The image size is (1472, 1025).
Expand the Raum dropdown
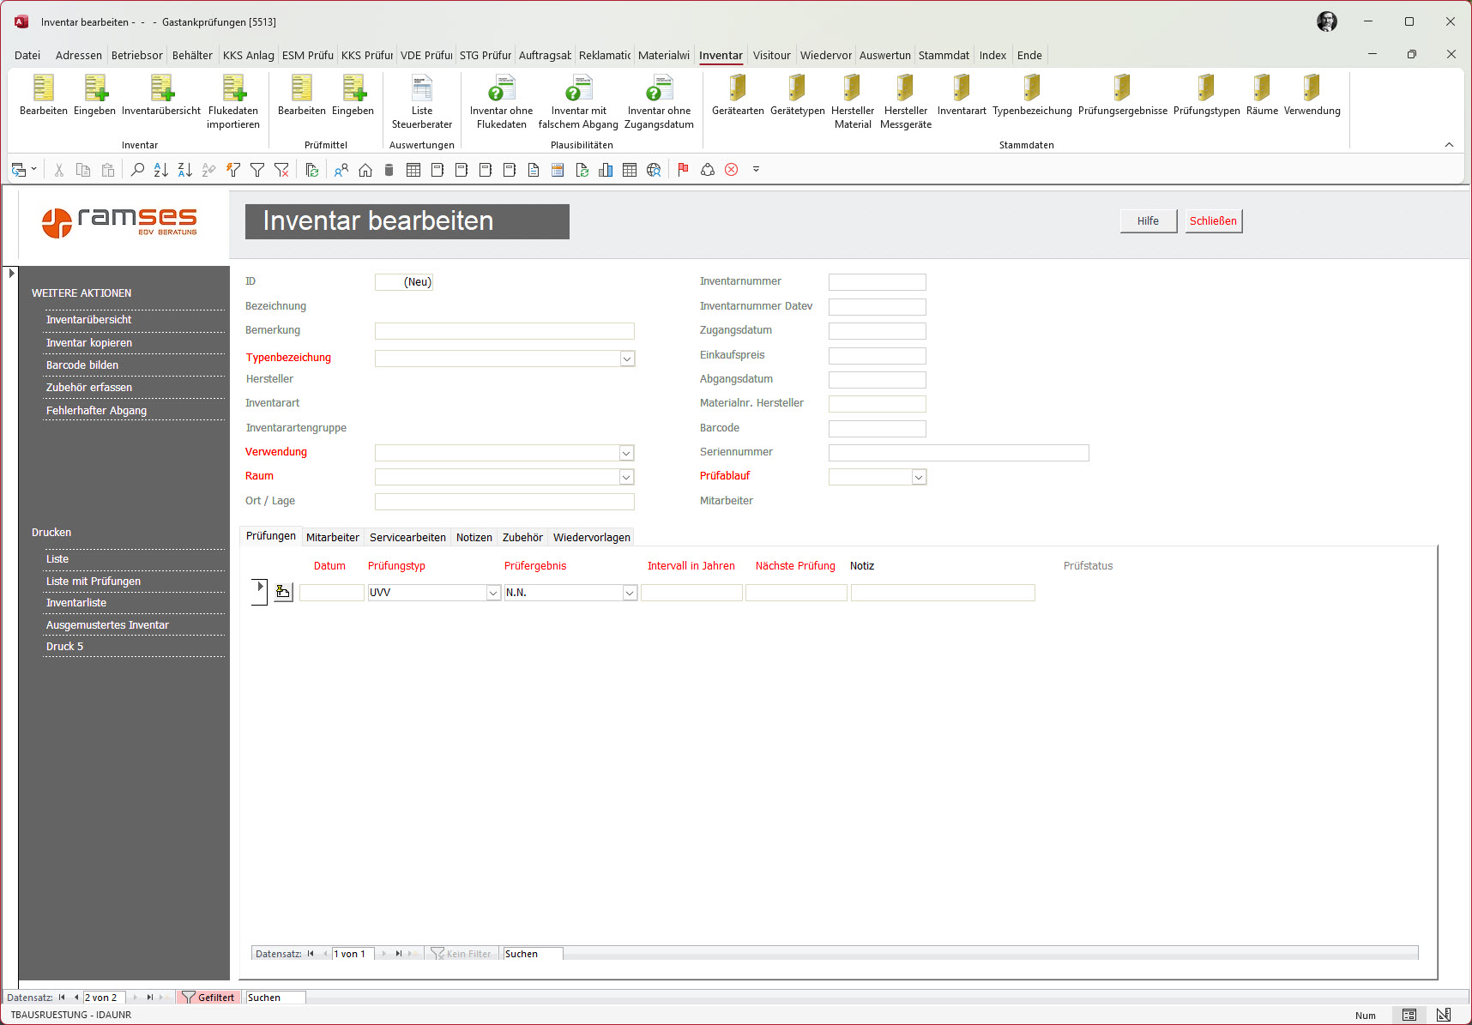[626, 477]
